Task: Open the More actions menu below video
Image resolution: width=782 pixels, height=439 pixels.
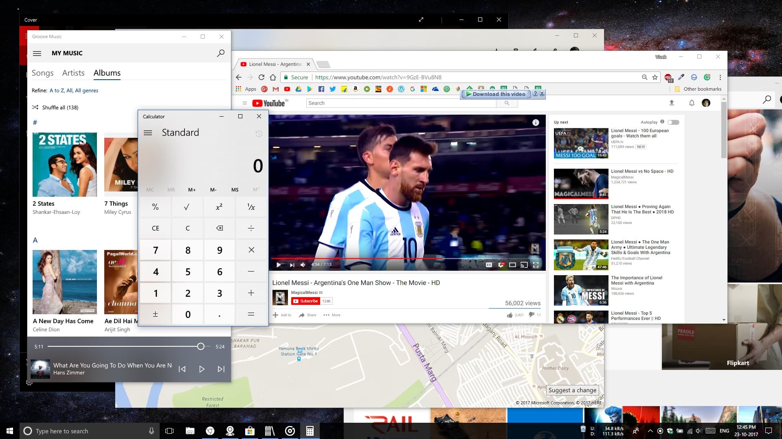Action: (x=332, y=315)
